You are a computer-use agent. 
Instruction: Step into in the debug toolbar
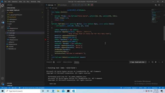point(82,5)
